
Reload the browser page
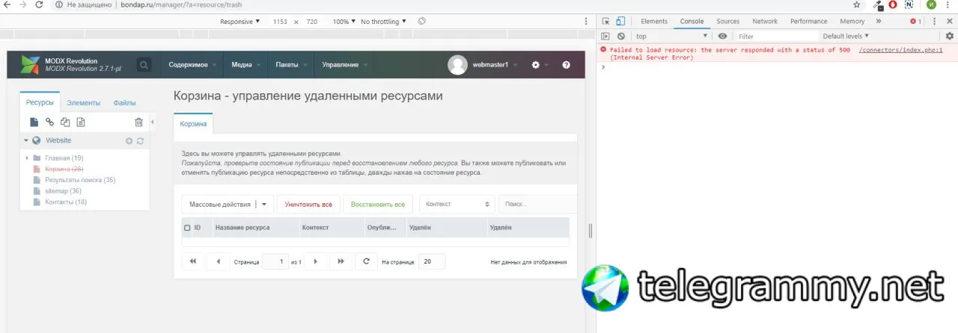point(40,4)
